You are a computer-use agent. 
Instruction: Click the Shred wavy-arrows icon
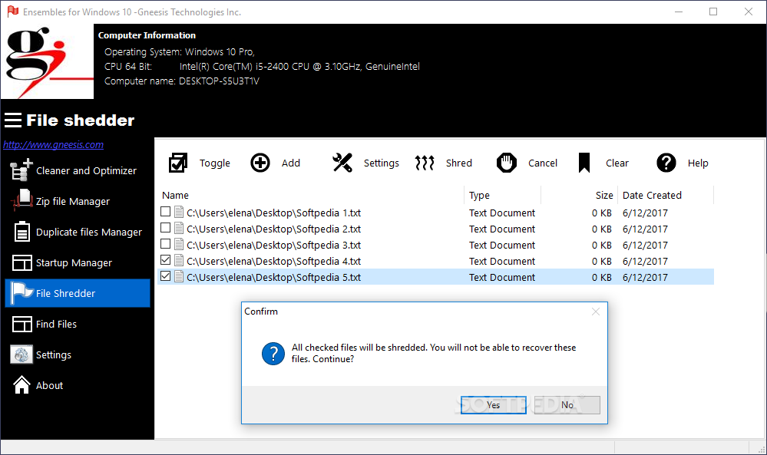pyautogui.click(x=425, y=163)
